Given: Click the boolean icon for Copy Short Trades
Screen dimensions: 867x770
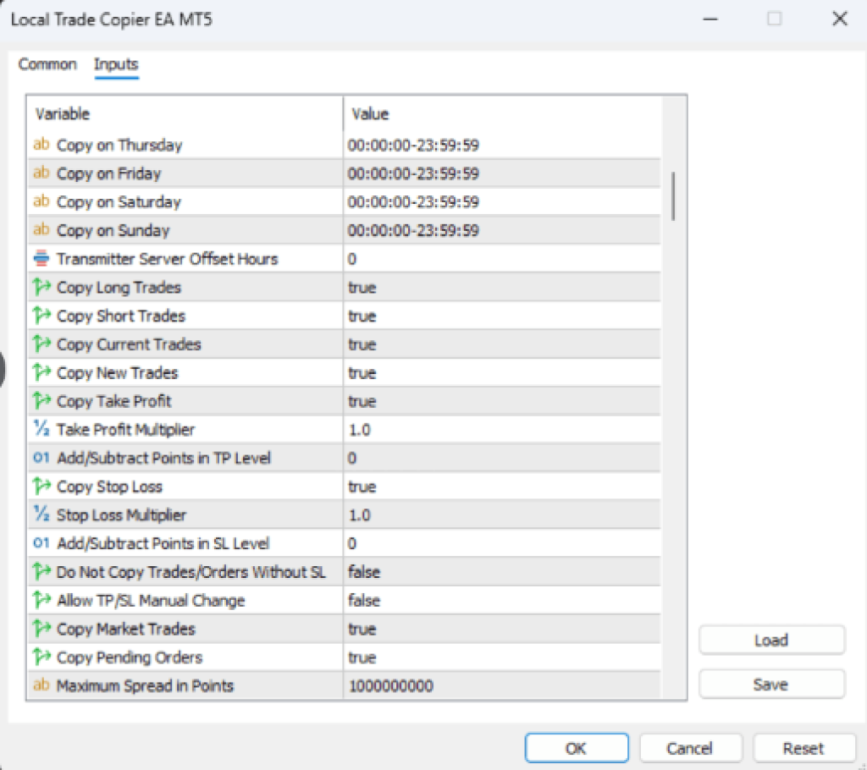Looking at the screenshot, I should pos(41,316).
